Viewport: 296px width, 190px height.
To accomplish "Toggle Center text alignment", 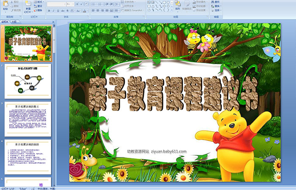I will click(x=98, y=11).
